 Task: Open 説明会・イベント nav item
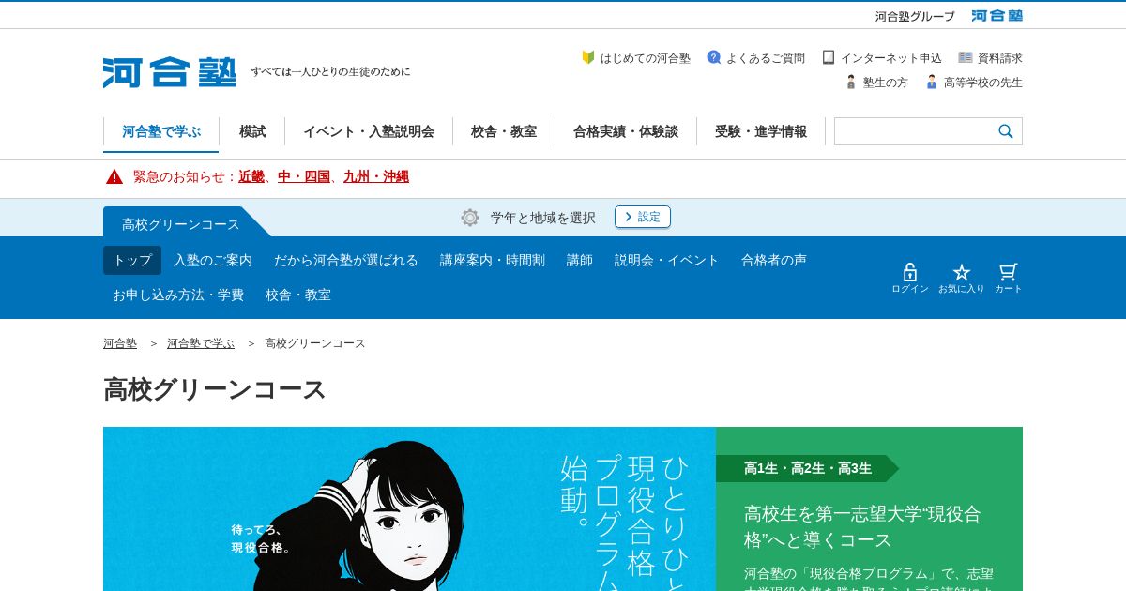coord(667,260)
